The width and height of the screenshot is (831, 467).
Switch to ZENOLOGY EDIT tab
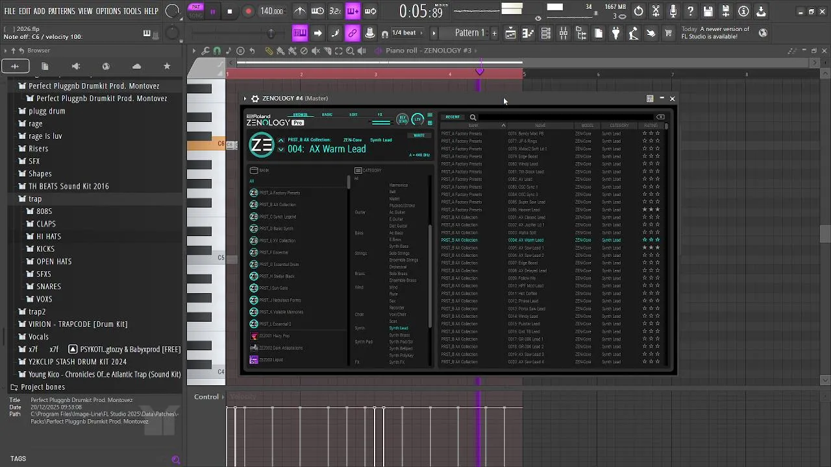[354, 114]
